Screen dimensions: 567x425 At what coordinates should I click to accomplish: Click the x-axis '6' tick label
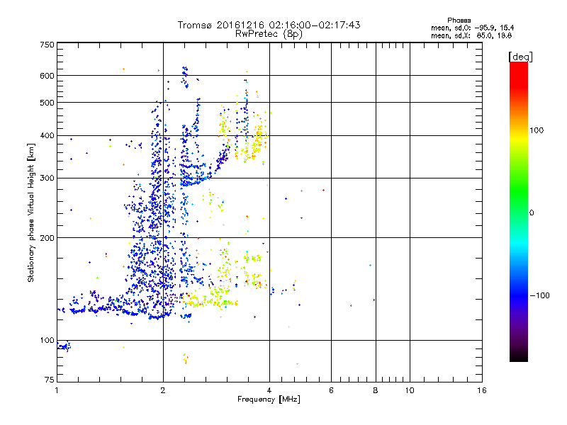[331, 390]
